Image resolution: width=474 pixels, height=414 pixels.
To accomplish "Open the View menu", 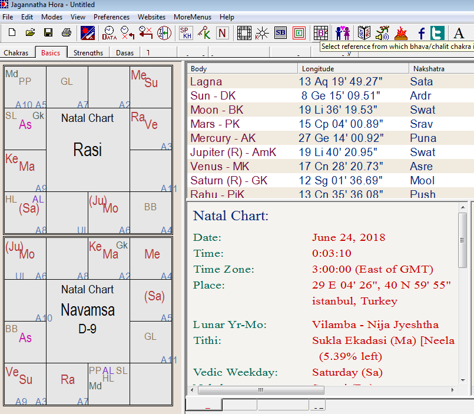I will click(78, 17).
